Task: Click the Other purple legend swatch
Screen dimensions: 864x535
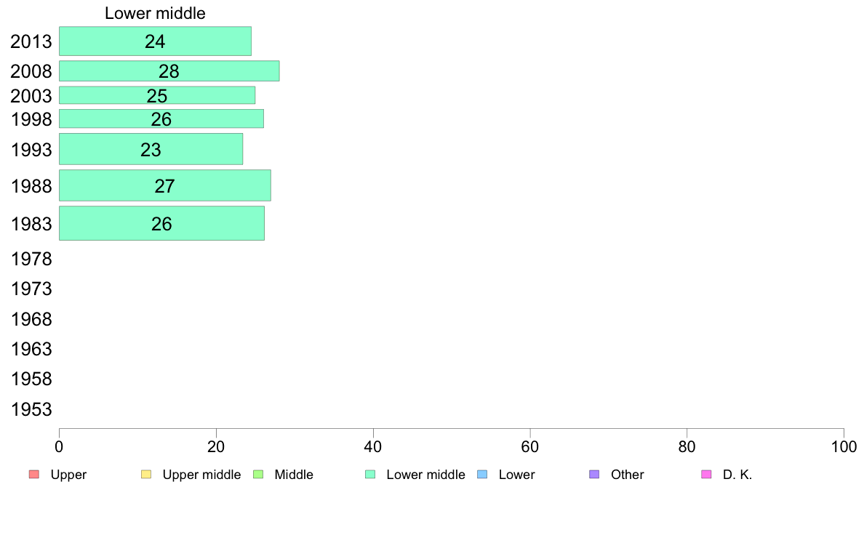Action: [x=594, y=475]
